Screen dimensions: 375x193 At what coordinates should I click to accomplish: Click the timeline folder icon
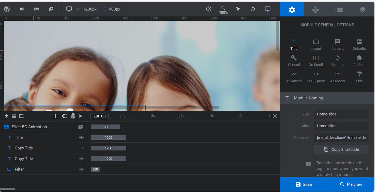[22, 116]
